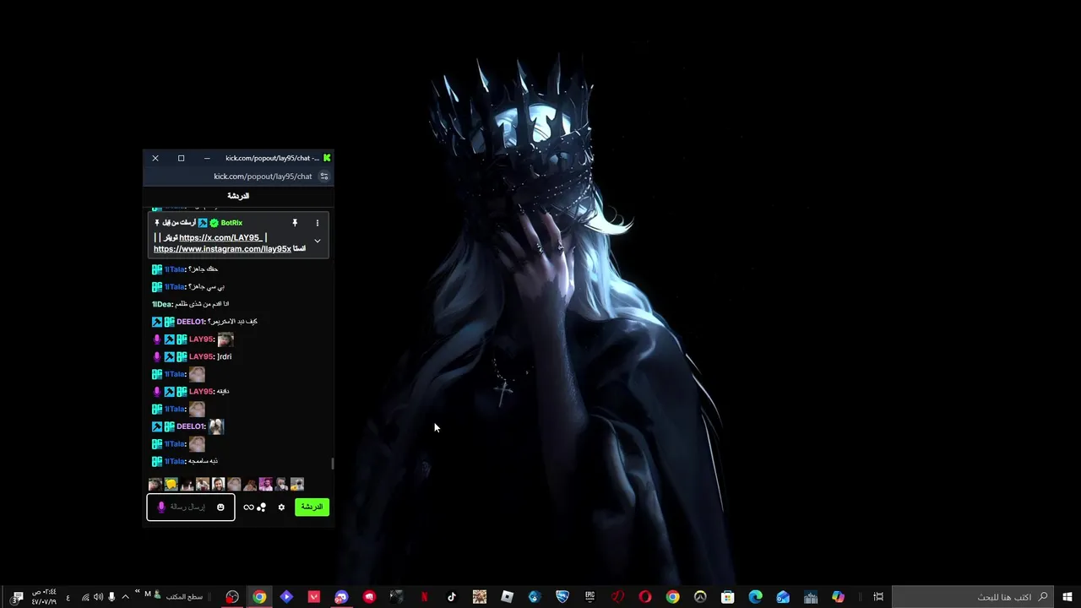Click LAY95 username in the ']rdri' message
The width and height of the screenshot is (1081, 608).
coord(201,356)
